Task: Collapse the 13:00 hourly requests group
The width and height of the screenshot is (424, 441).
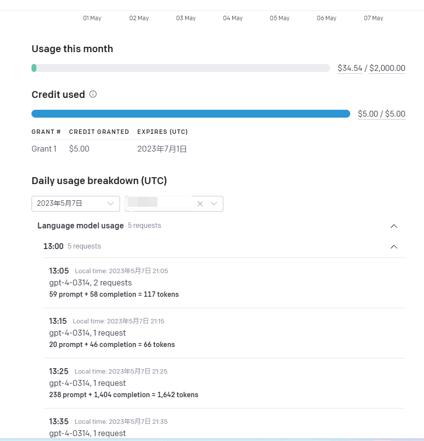Action: point(394,247)
